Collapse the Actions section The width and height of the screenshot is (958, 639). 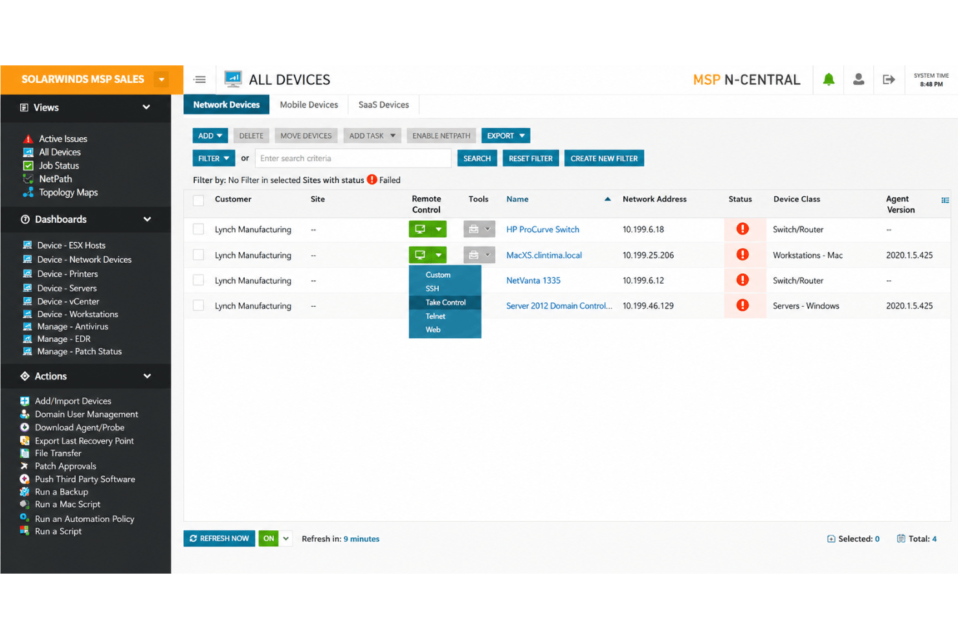coord(147,376)
